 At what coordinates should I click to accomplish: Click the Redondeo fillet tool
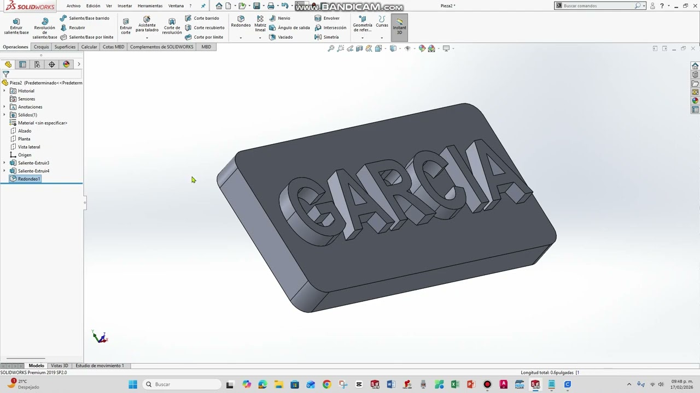[241, 21]
